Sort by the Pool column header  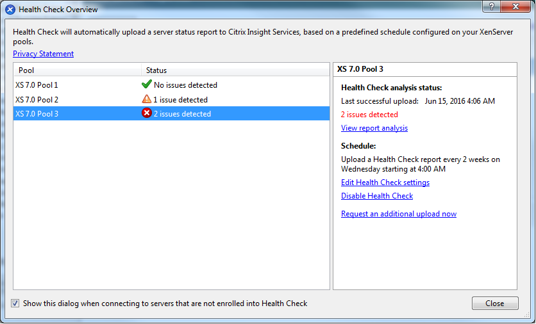pos(77,70)
